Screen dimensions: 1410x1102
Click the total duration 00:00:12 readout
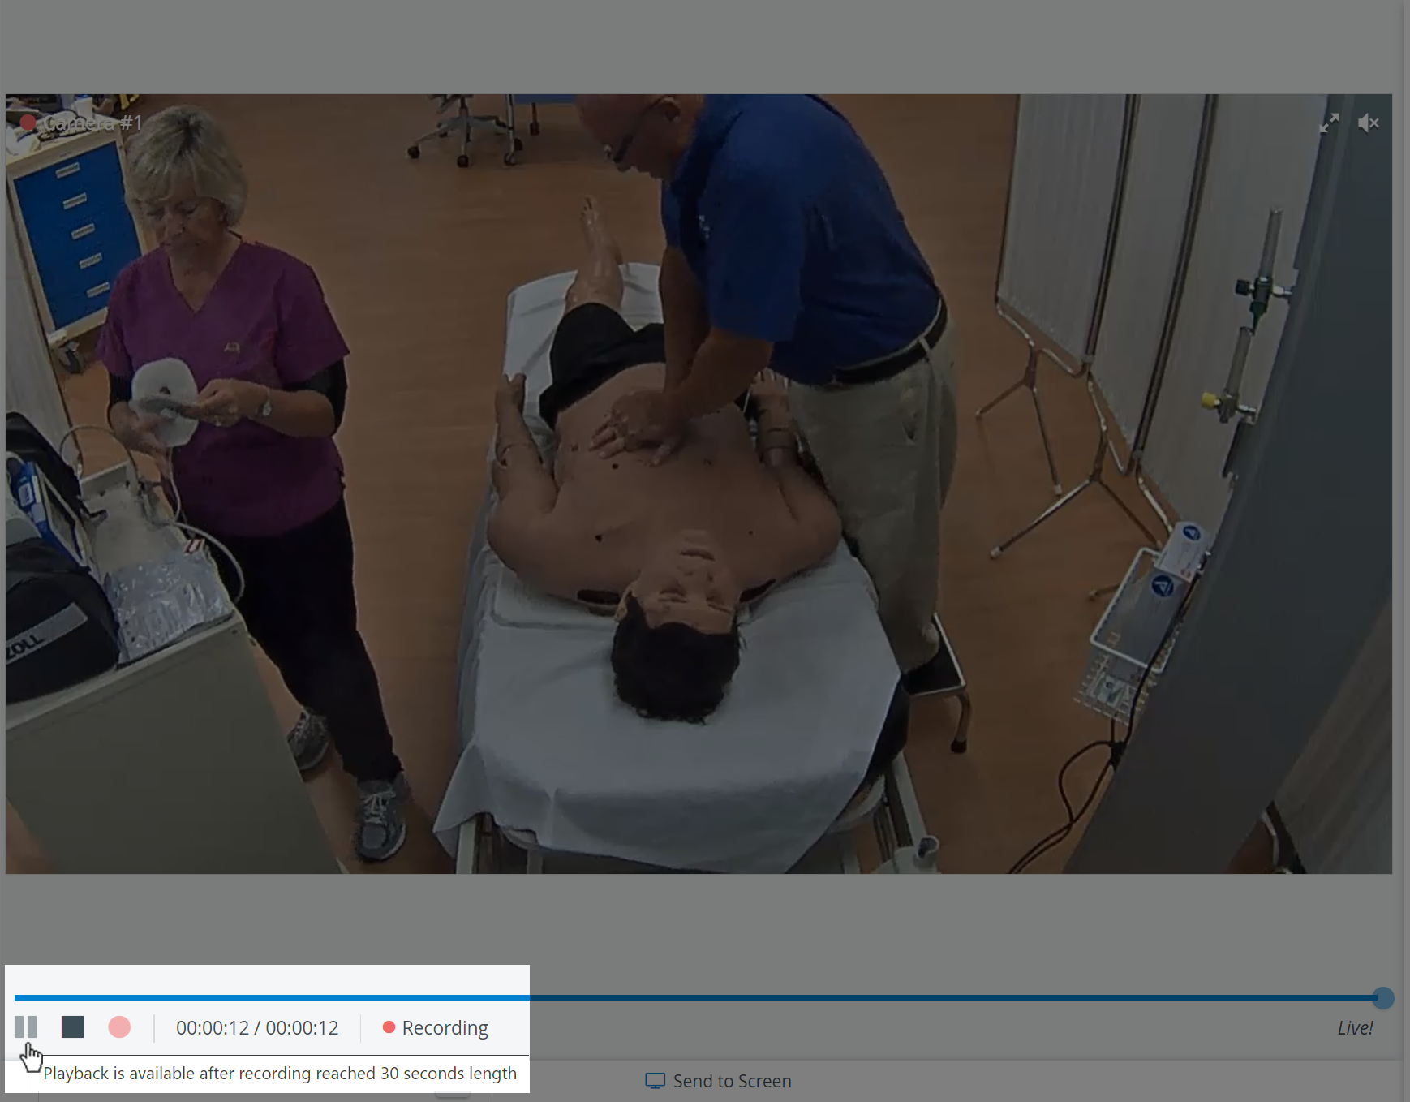coord(302,1028)
